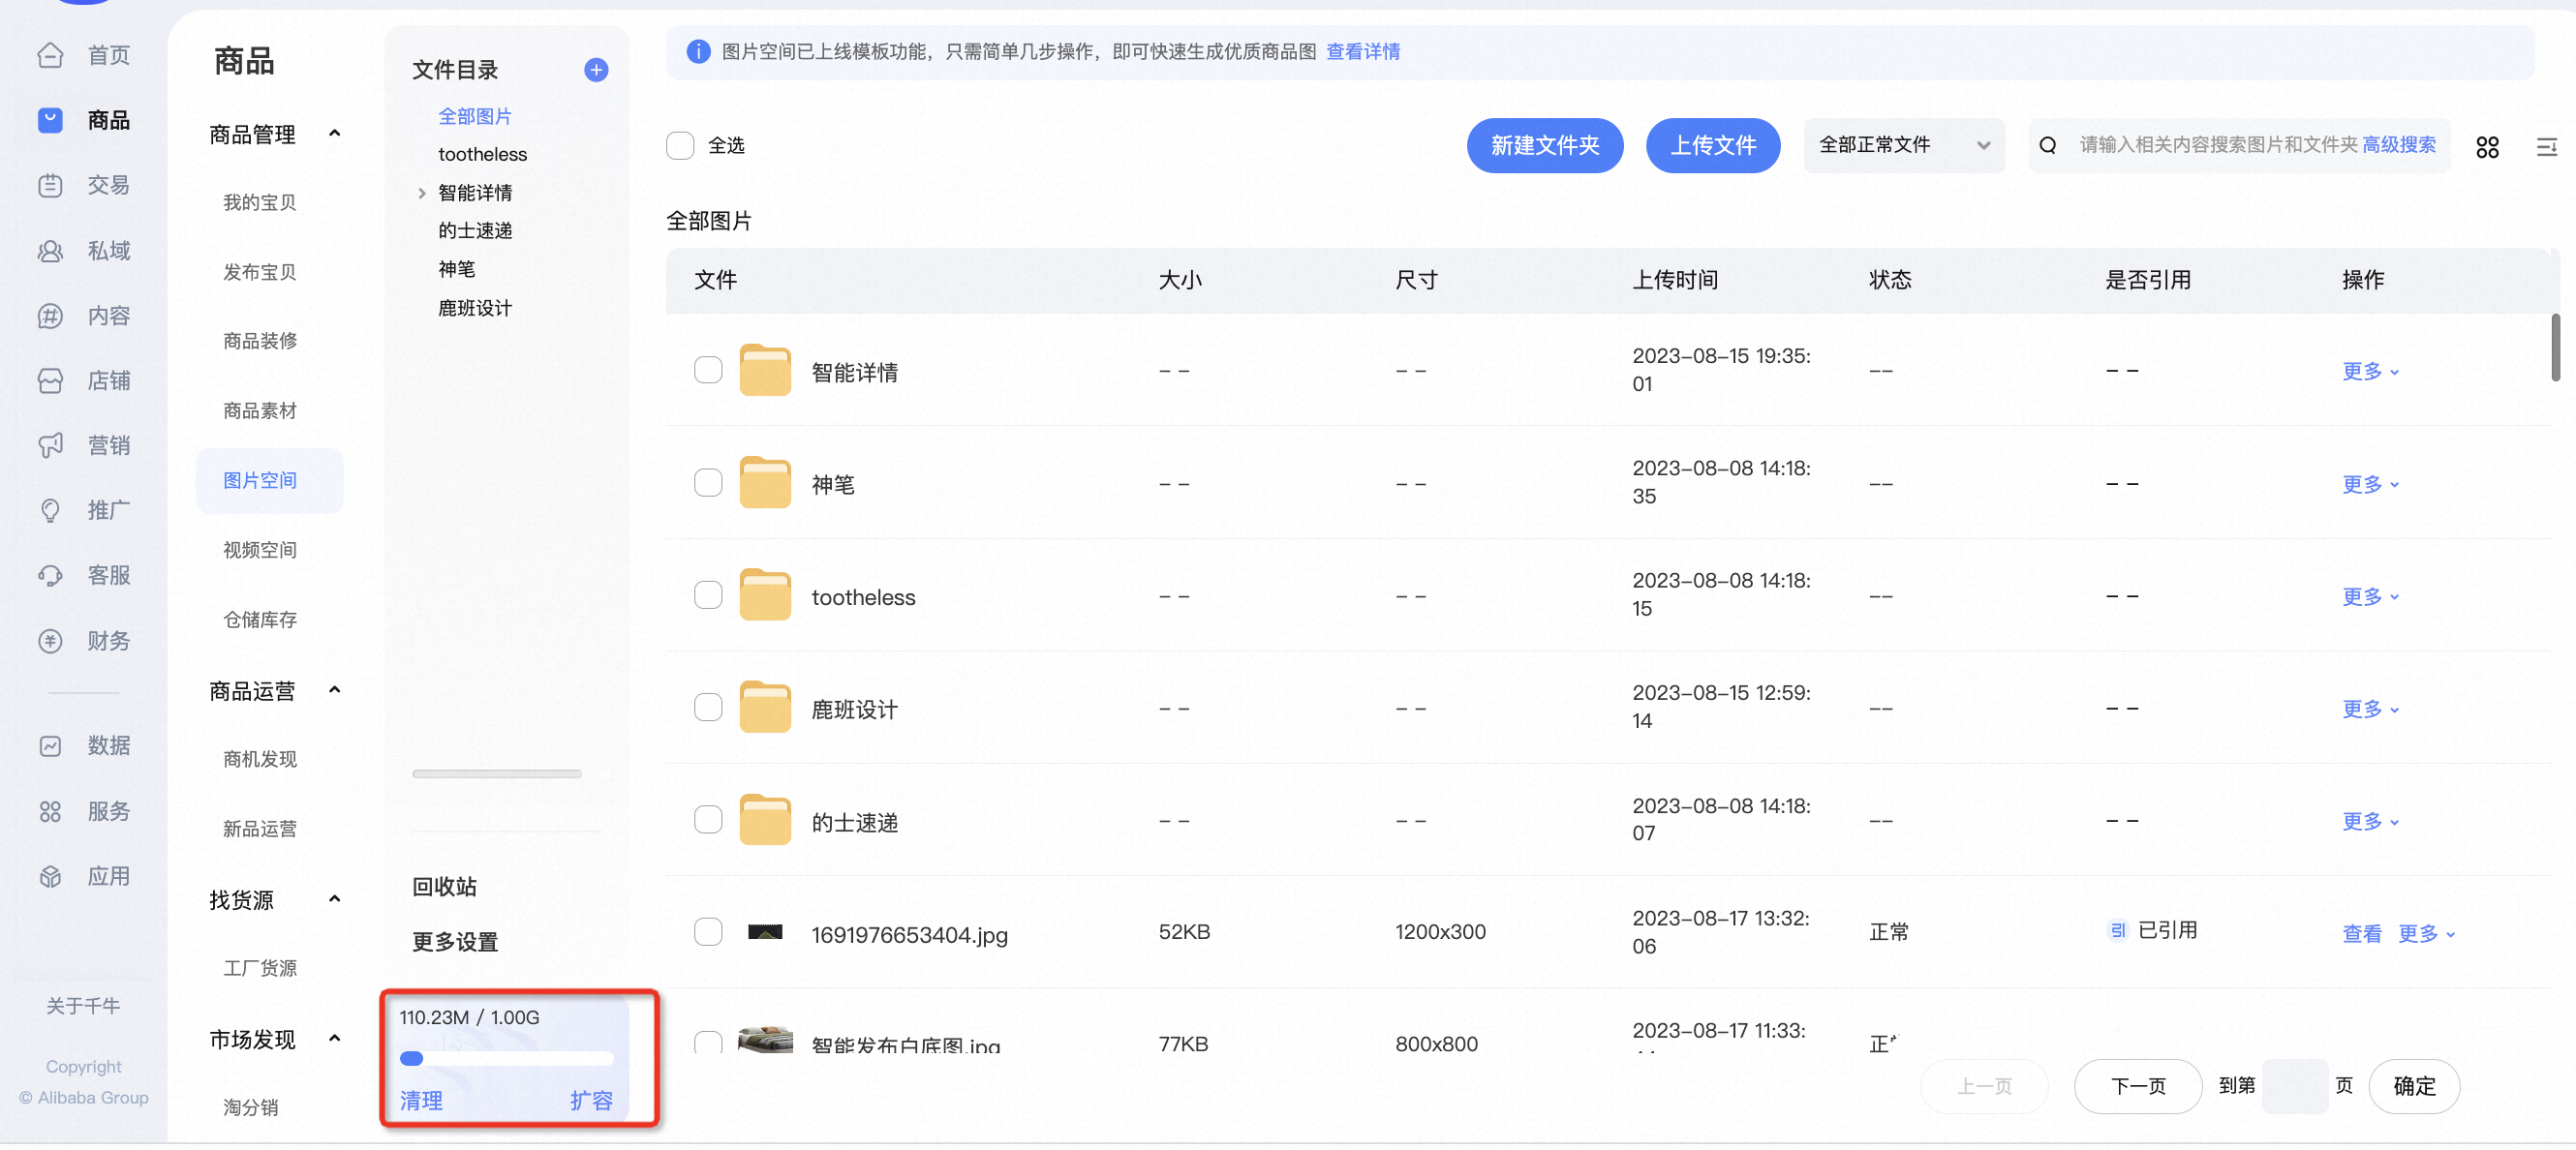This screenshot has height=1150, width=2576.
Task: Open the 全部正常文件 filter dropdown
Action: point(1904,146)
